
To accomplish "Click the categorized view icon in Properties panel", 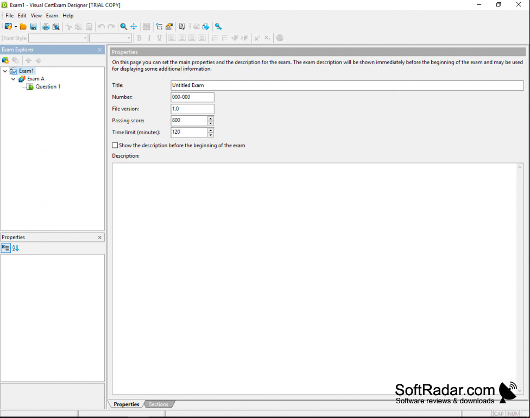I will coord(6,248).
